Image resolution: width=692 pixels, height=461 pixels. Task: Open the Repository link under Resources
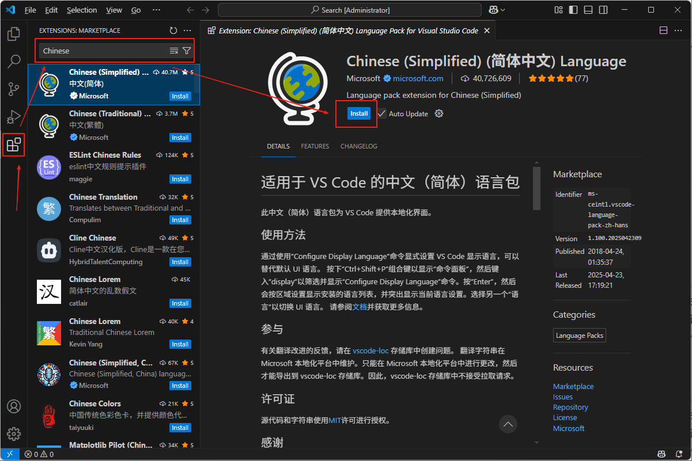(570, 407)
